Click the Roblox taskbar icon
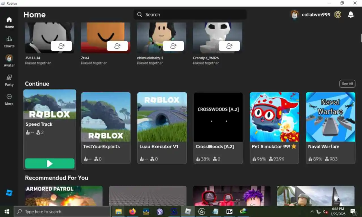 click(188, 211)
